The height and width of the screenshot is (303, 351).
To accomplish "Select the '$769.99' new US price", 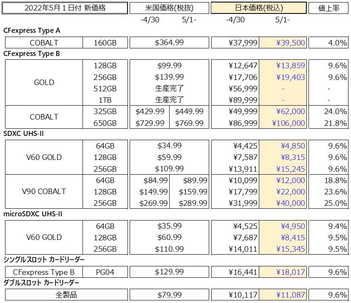I will 189,123.
